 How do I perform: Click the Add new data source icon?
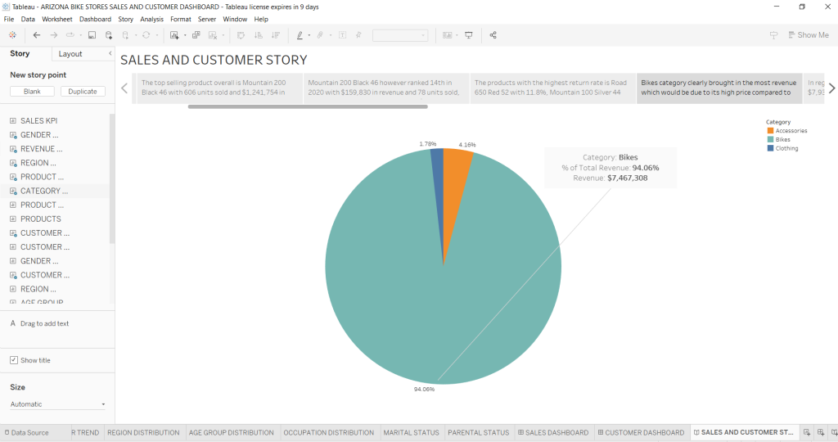pyautogui.click(x=109, y=35)
